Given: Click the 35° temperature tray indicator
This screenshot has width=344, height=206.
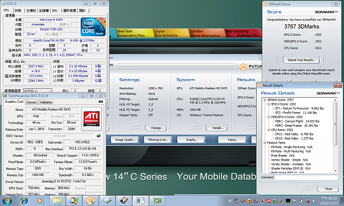Looking at the screenshot, I should pos(230,201).
